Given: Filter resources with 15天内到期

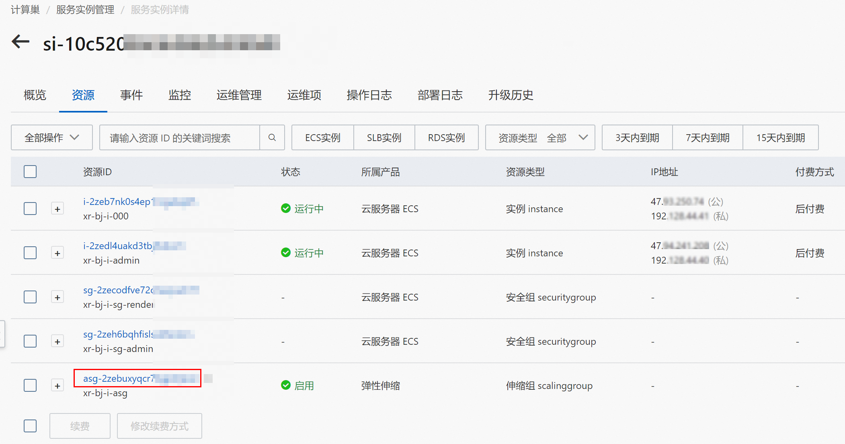Looking at the screenshot, I should click(x=781, y=137).
